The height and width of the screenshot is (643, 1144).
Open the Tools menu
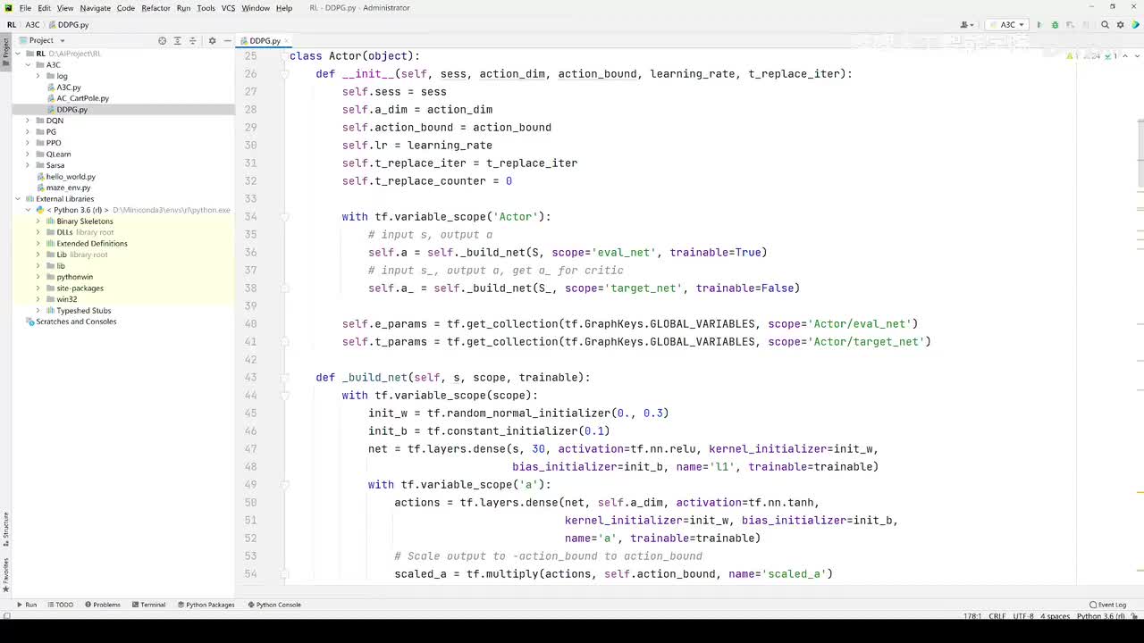[x=206, y=8]
